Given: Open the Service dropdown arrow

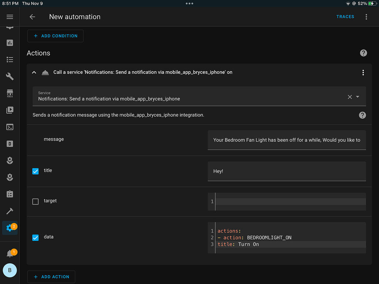Looking at the screenshot, I should [x=357, y=97].
